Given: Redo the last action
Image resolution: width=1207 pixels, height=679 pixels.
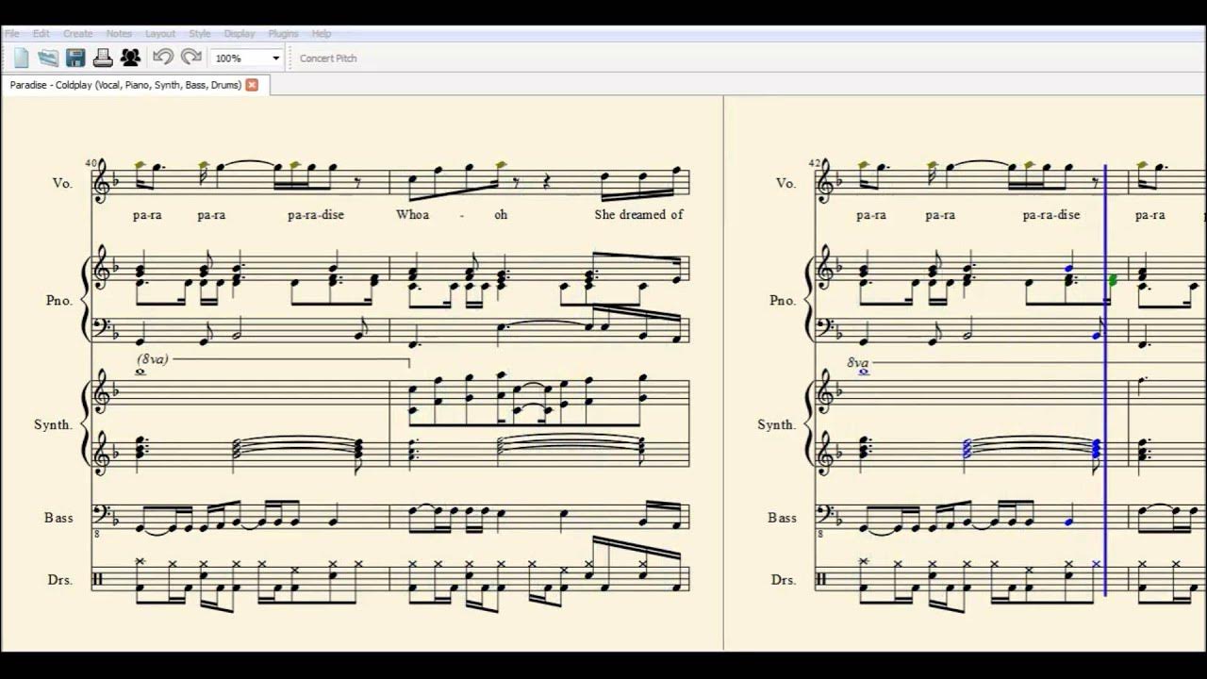Looking at the screenshot, I should (191, 58).
